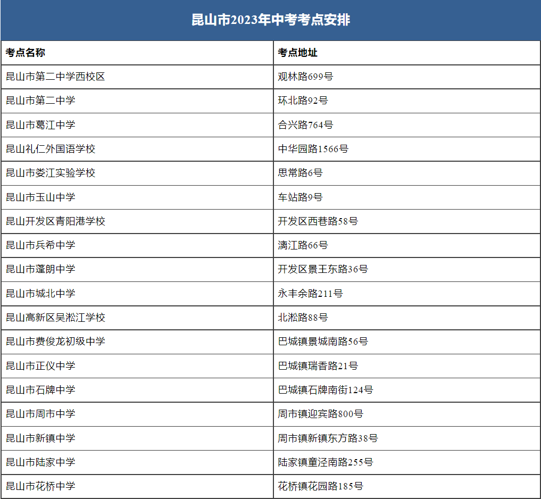
Task: Click the address 车站路9号
Action: tap(300, 197)
